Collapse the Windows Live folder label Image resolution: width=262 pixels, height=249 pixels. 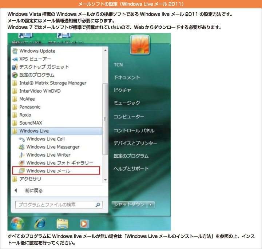point(34,131)
